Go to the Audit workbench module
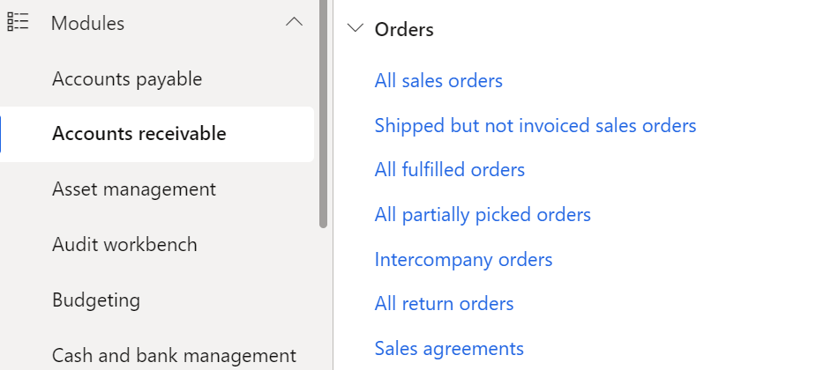816x370 pixels. (x=124, y=244)
